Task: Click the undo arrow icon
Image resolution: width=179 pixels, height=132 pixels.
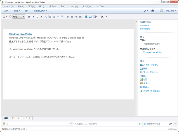Action: 10,17
